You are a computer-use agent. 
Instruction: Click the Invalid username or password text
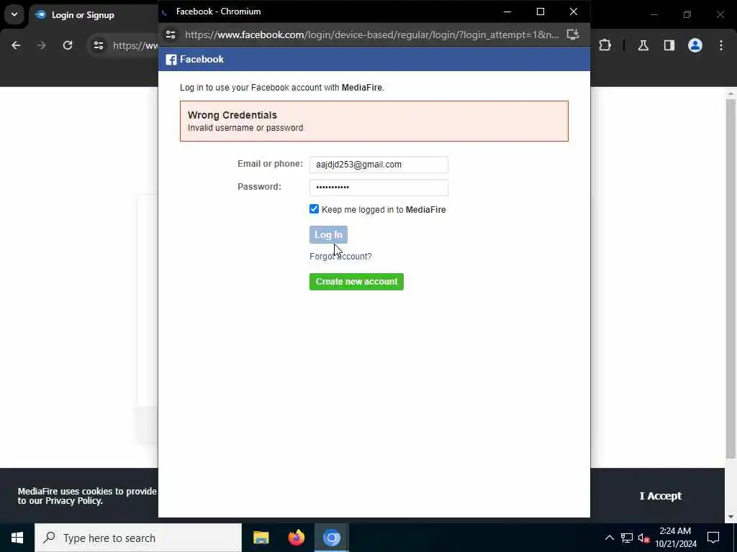245,128
